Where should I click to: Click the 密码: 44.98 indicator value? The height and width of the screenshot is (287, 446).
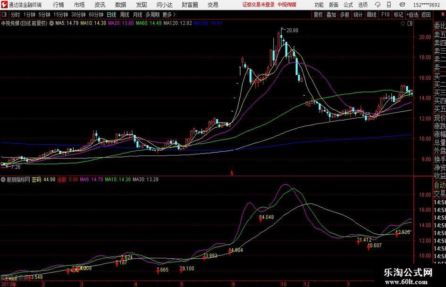43,180
